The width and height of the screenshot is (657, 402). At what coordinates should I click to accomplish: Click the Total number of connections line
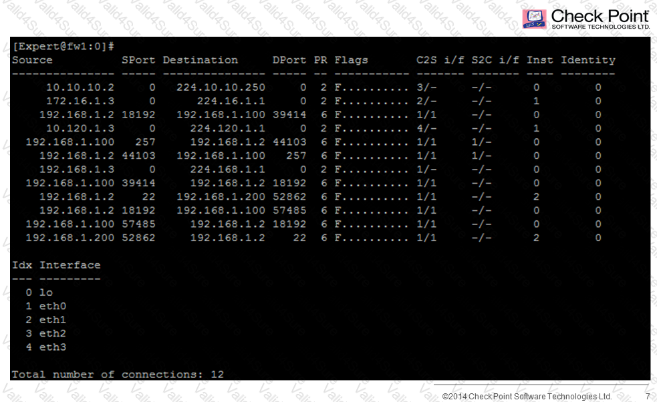[118, 375]
